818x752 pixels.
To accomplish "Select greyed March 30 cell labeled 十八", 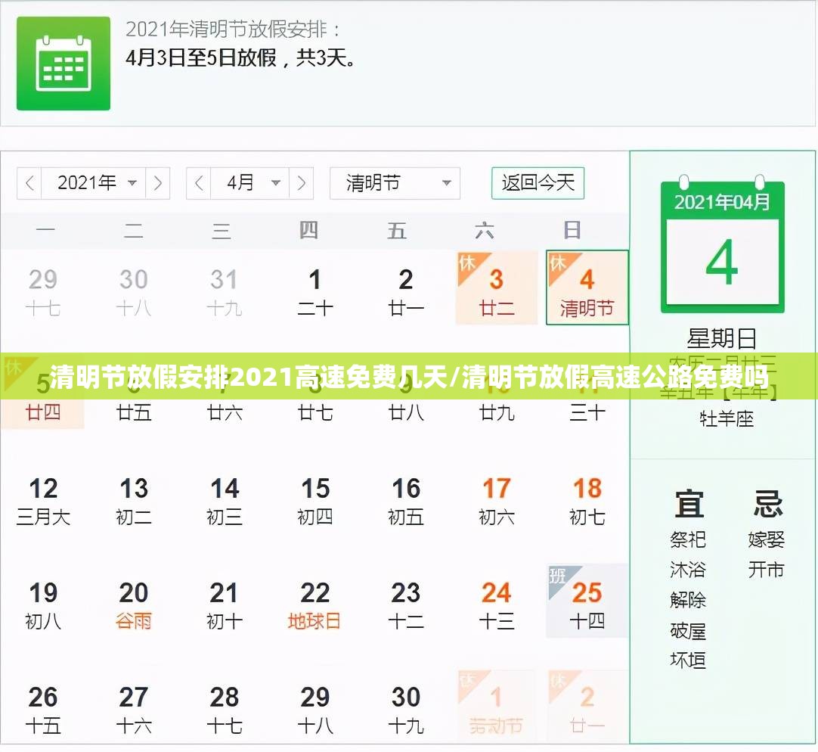I will (134, 292).
